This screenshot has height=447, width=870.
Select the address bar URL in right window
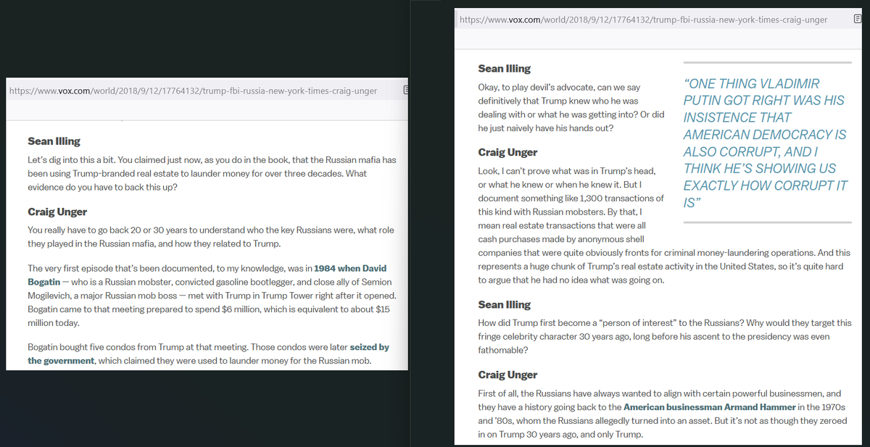(644, 20)
